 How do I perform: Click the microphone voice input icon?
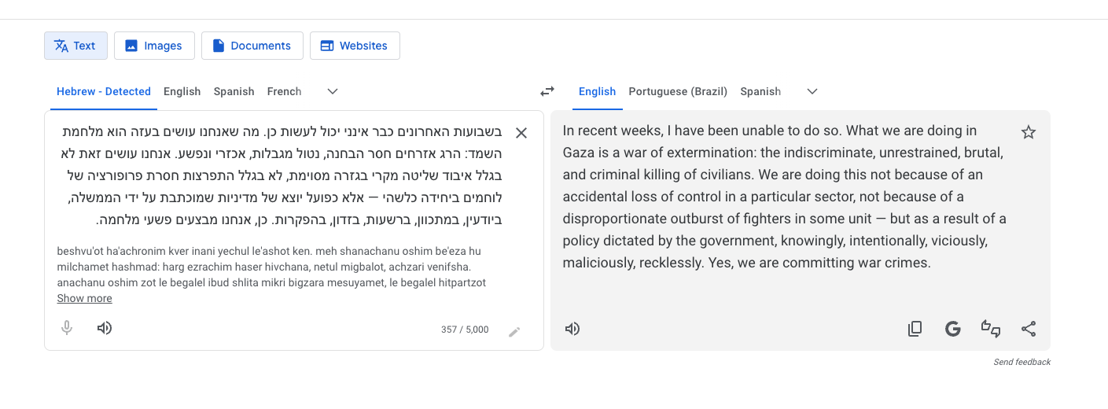[67, 328]
